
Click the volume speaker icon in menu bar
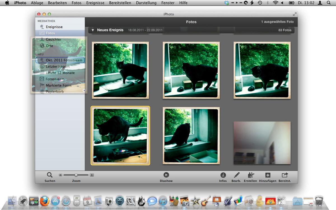coord(282,3)
